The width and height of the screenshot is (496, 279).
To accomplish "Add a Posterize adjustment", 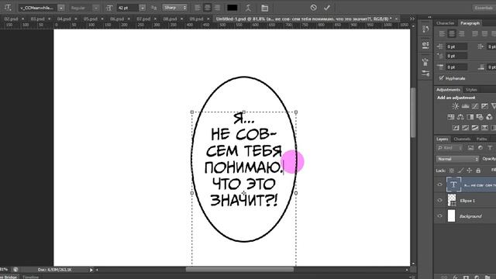I will 465,128.
